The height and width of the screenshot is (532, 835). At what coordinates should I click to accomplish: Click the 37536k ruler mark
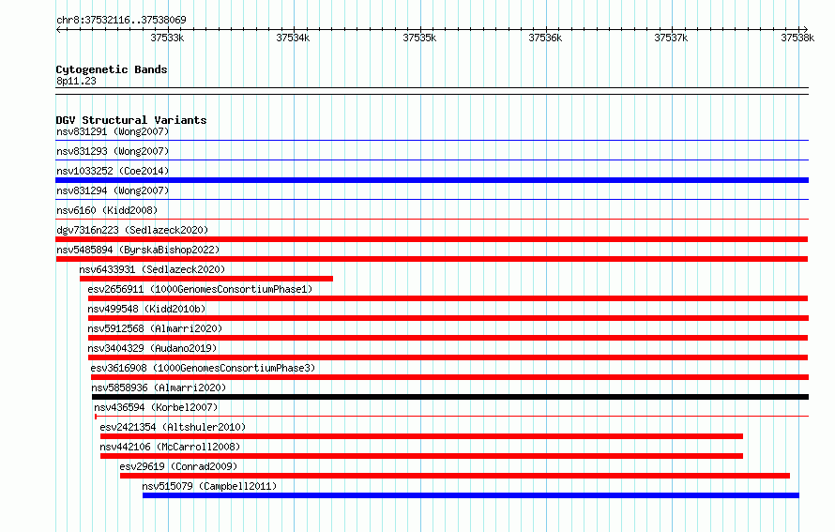pos(545,38)
